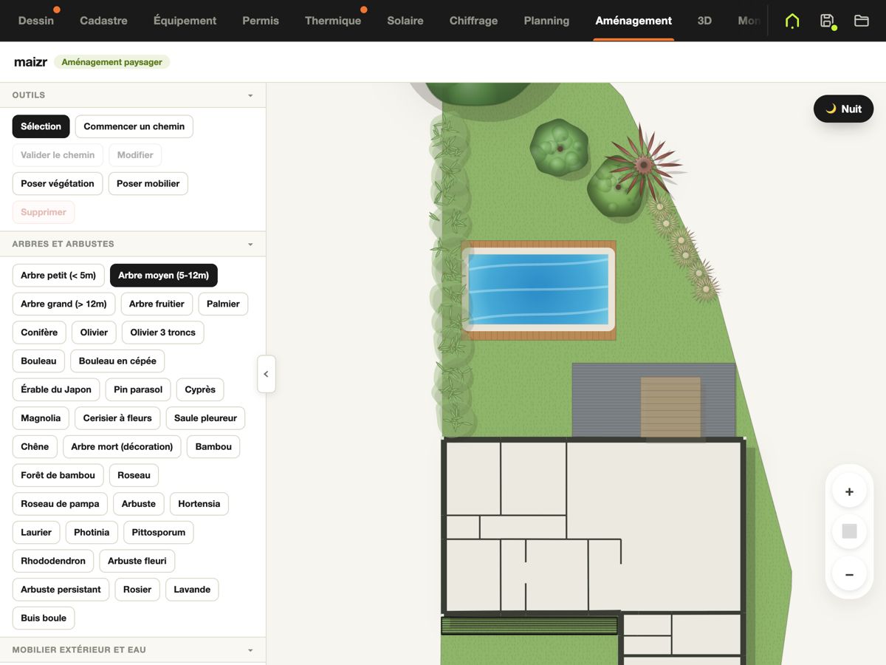
Task: Toggle Nuit night mode
Action: pos(843,109)
